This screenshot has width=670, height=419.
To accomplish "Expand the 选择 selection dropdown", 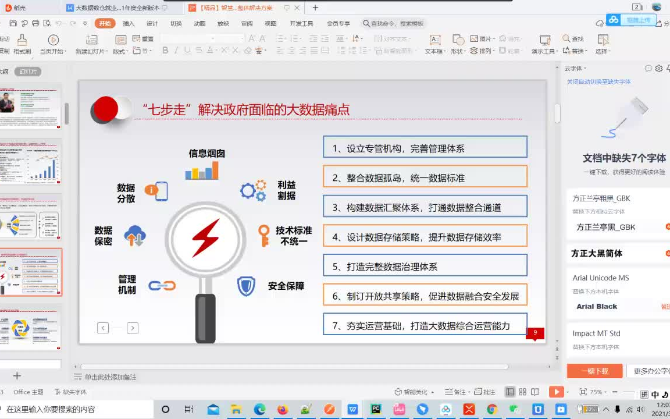I will 610,51.
